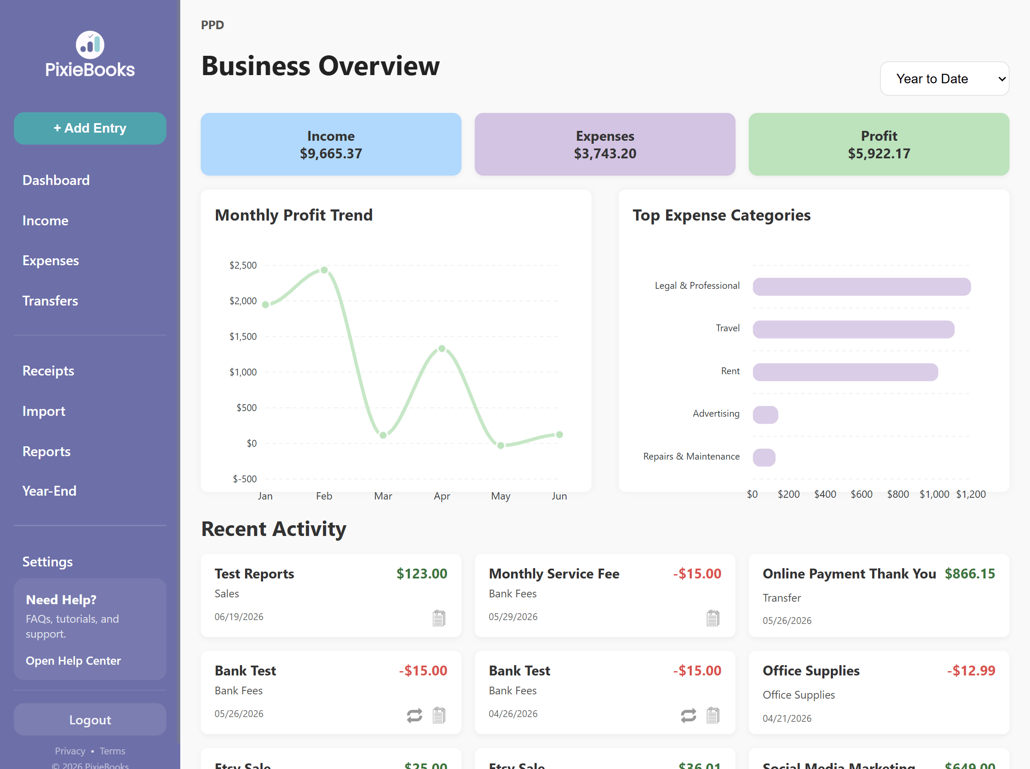Viewport: 1030px width, 769px height.
Task: Click the + Add Entry button
Action: [90, 128]
